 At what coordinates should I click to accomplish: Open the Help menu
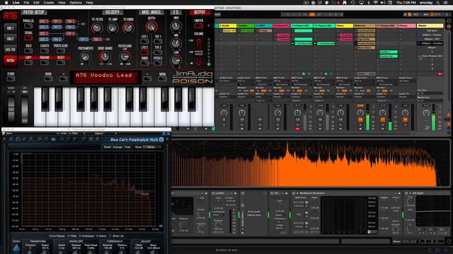[90, 3]
